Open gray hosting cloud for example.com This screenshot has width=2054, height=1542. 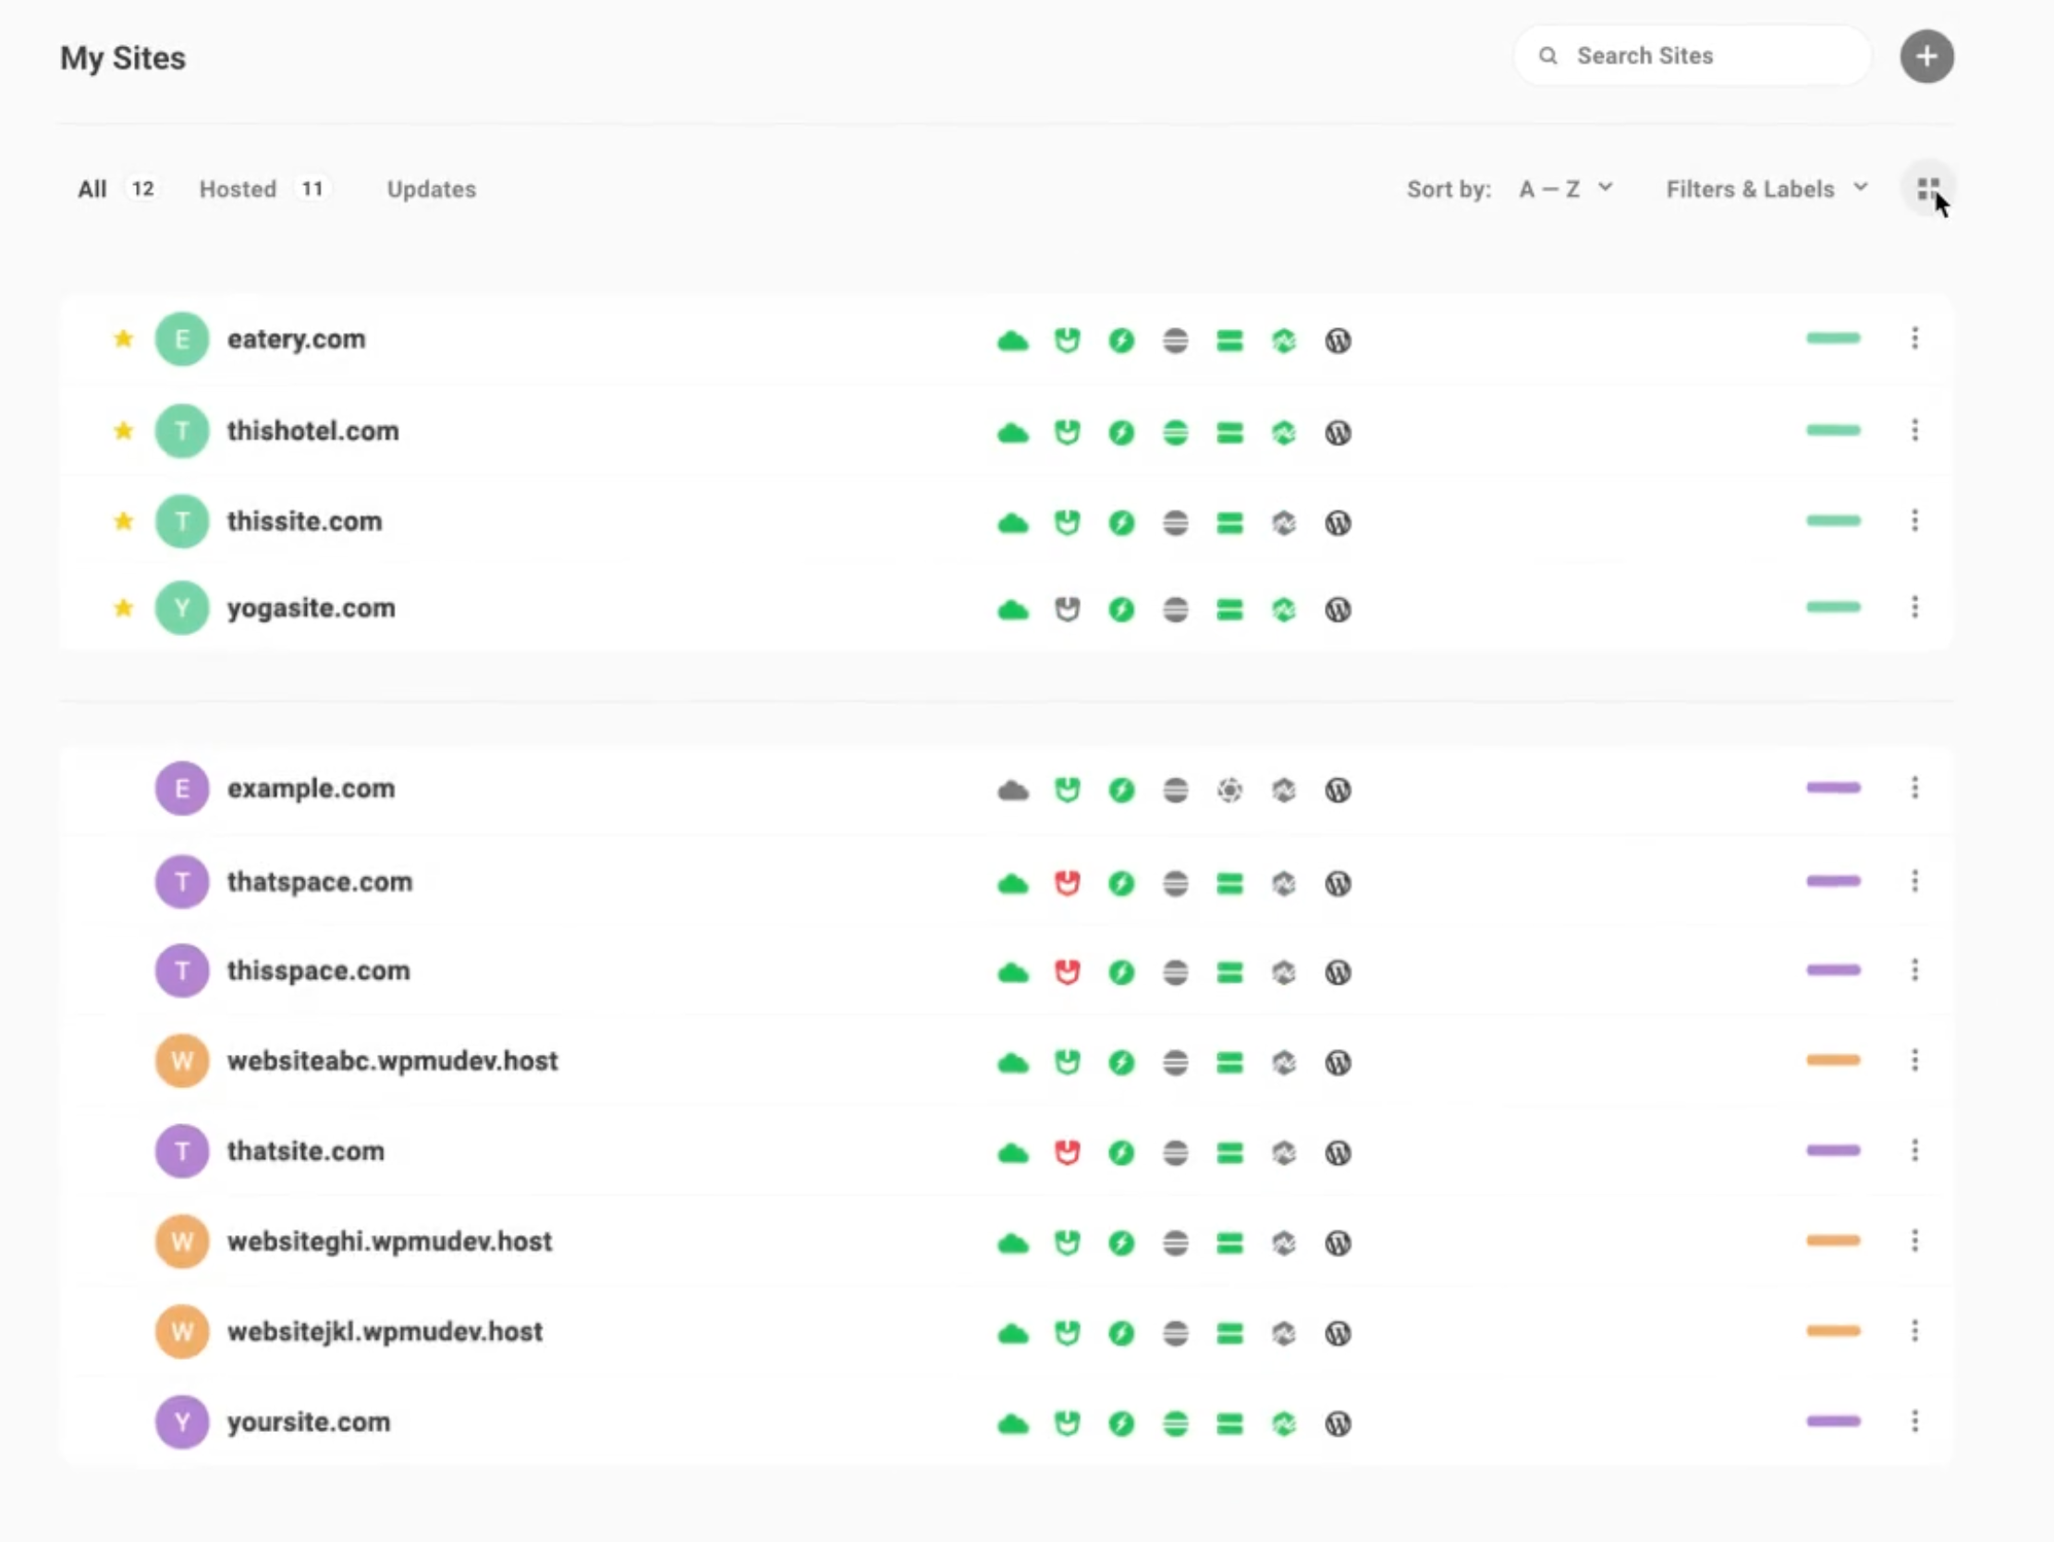[1013, 790]
